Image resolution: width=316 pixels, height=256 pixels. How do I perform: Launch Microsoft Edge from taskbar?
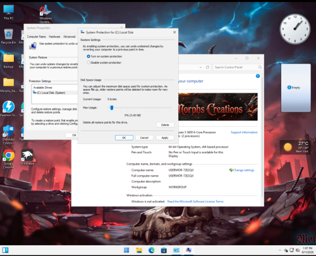pyautogui.click(x=152, y=250)
